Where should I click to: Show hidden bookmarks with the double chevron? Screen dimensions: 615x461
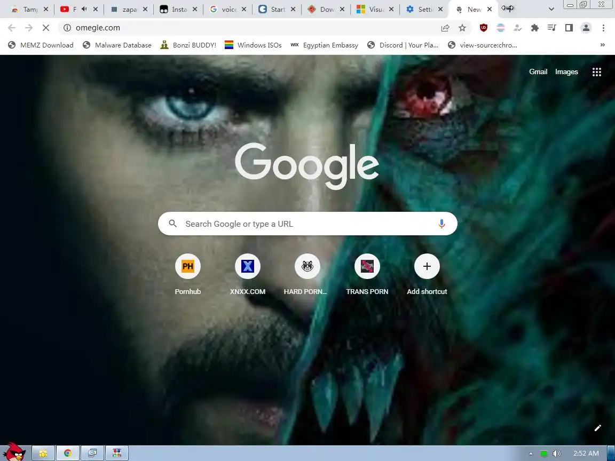point(602,45)
